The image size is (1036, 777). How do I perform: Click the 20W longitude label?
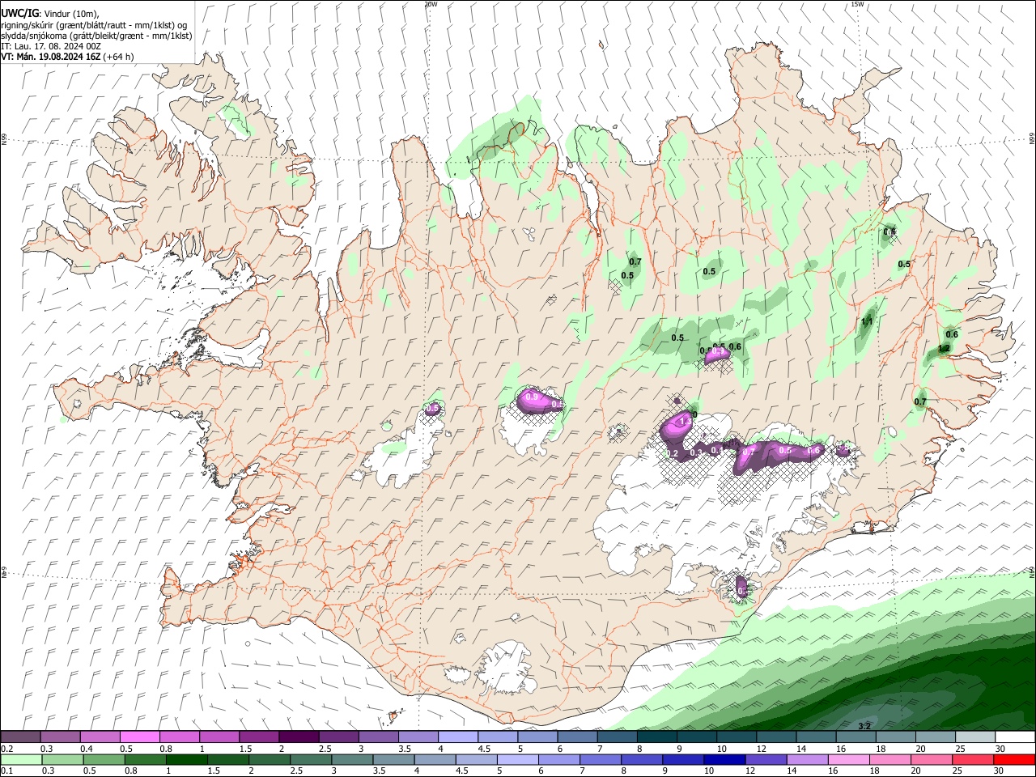click(431, 4)
